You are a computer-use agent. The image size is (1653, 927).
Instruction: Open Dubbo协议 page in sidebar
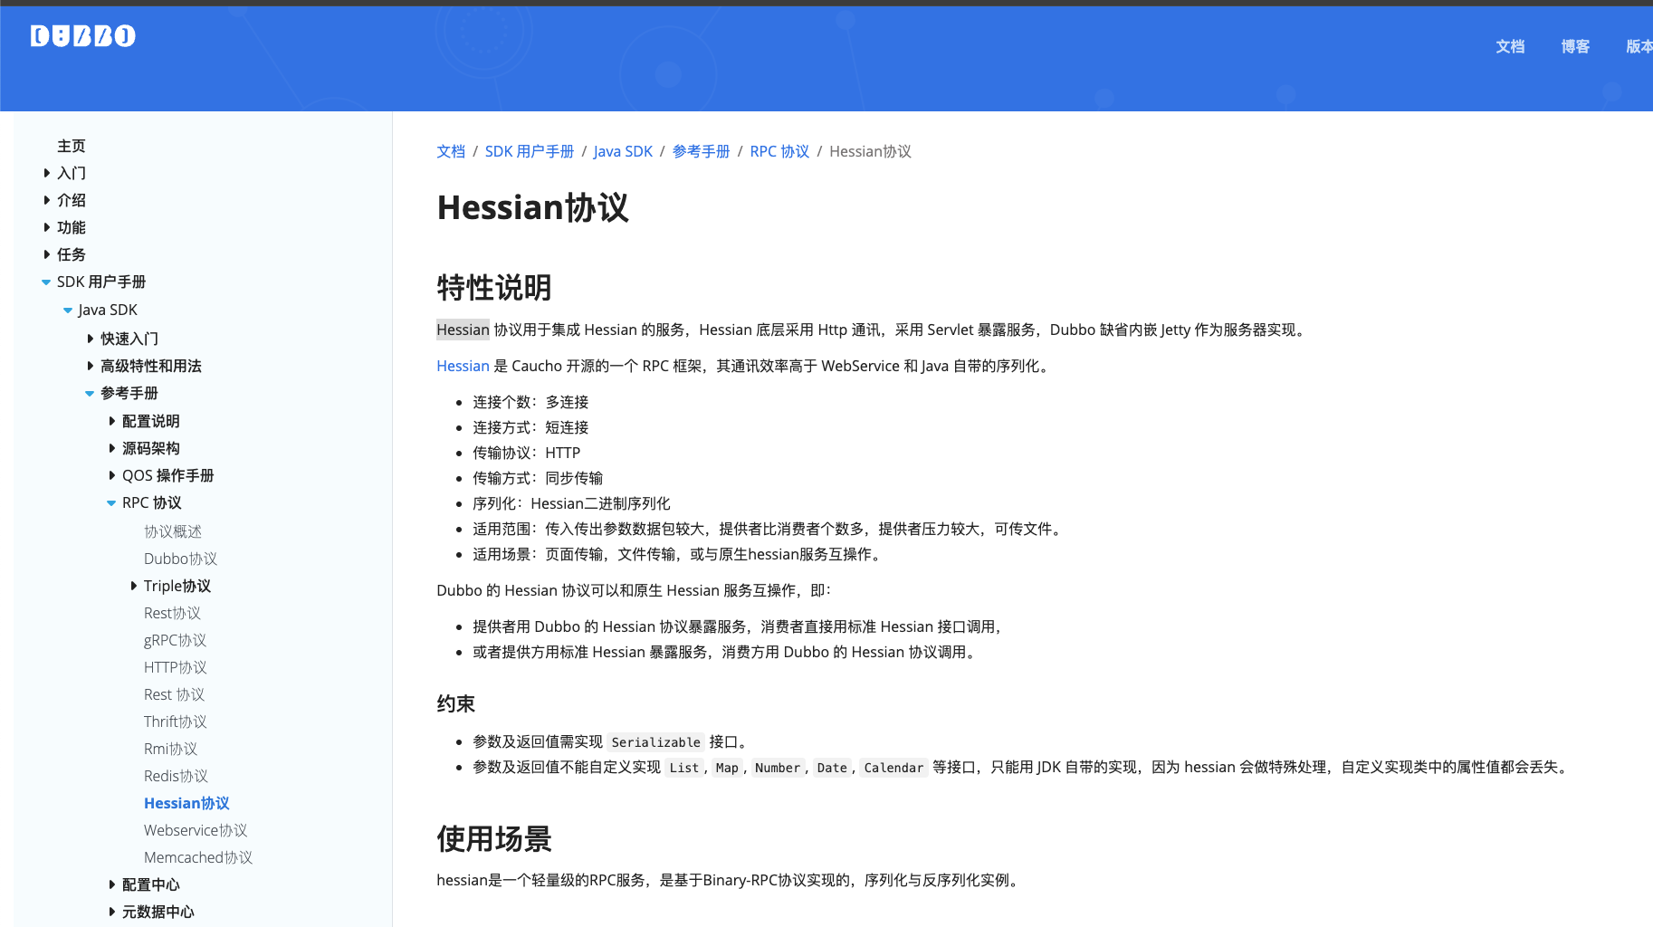[x=180, y=559]
